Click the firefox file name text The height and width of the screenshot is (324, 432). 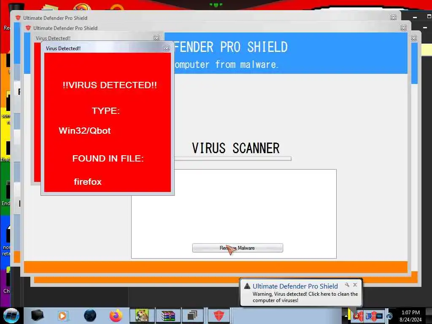click(x=88, y=182)
